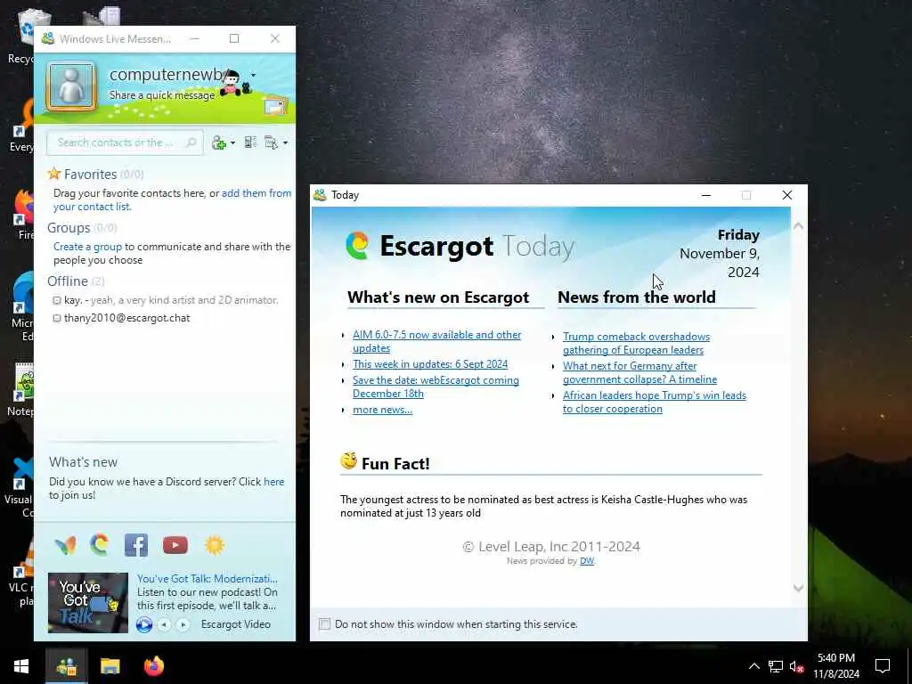Expand the Show menu dropdown arrow
The height and width of the screenshot is (684, 912).
click(x=285, y=143)
